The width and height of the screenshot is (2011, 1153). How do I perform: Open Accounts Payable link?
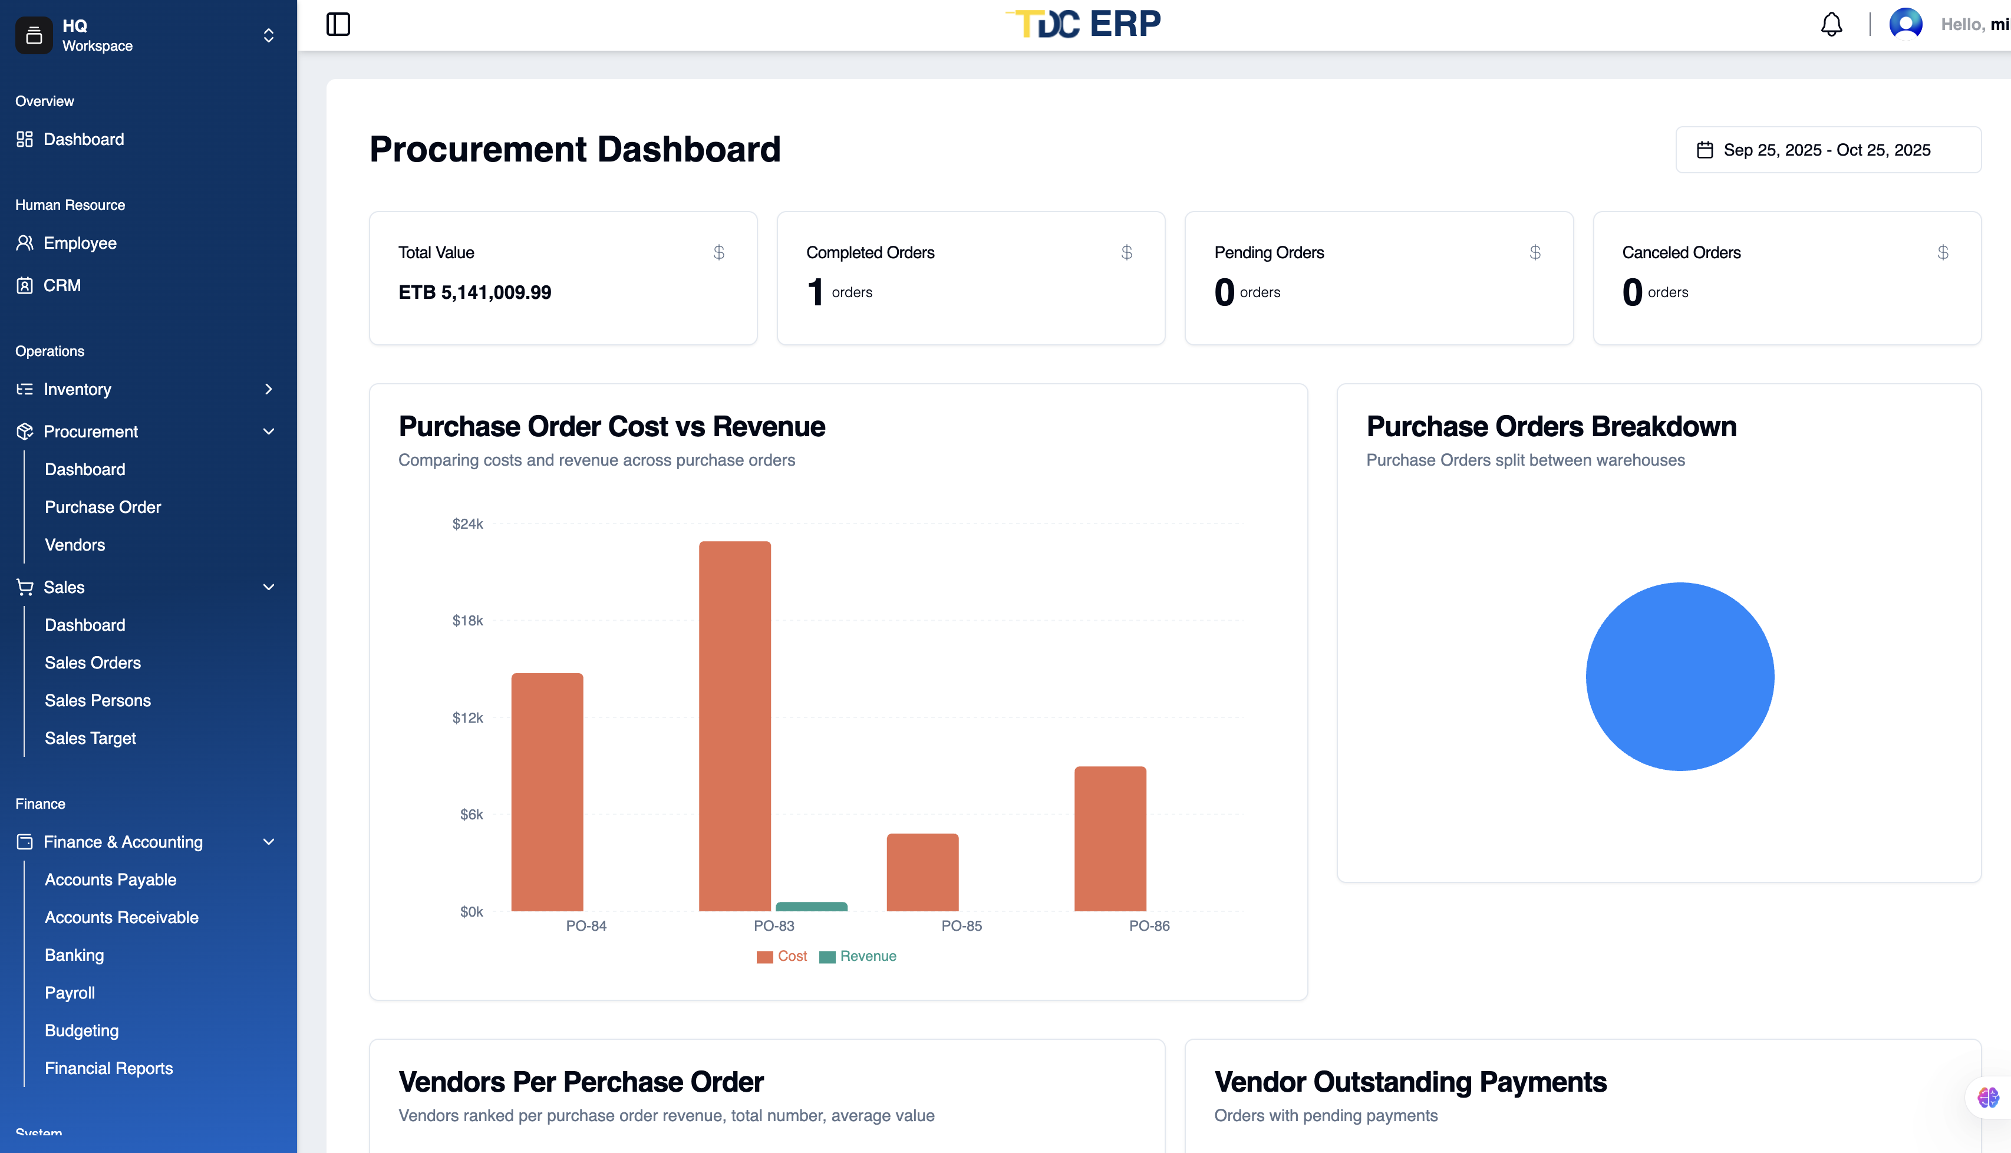(110, 880)
